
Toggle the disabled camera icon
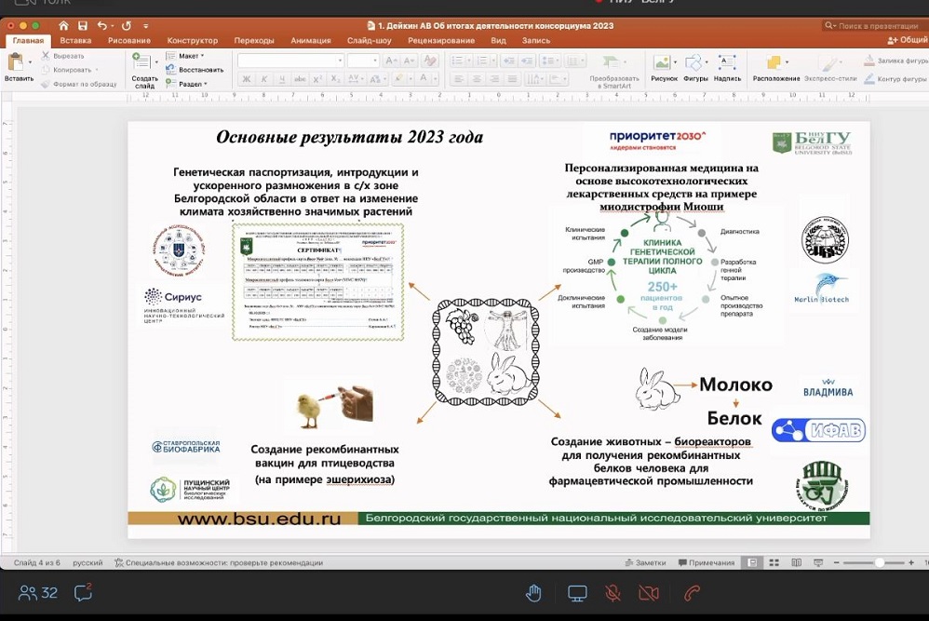click(x=649, y=593)
